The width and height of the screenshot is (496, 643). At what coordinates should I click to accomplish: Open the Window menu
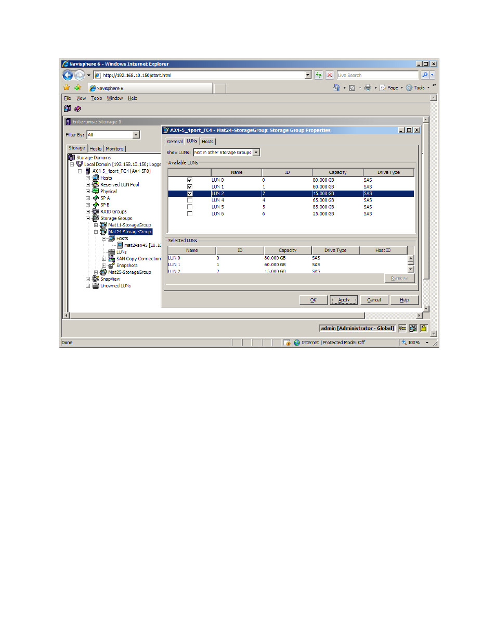115,98
